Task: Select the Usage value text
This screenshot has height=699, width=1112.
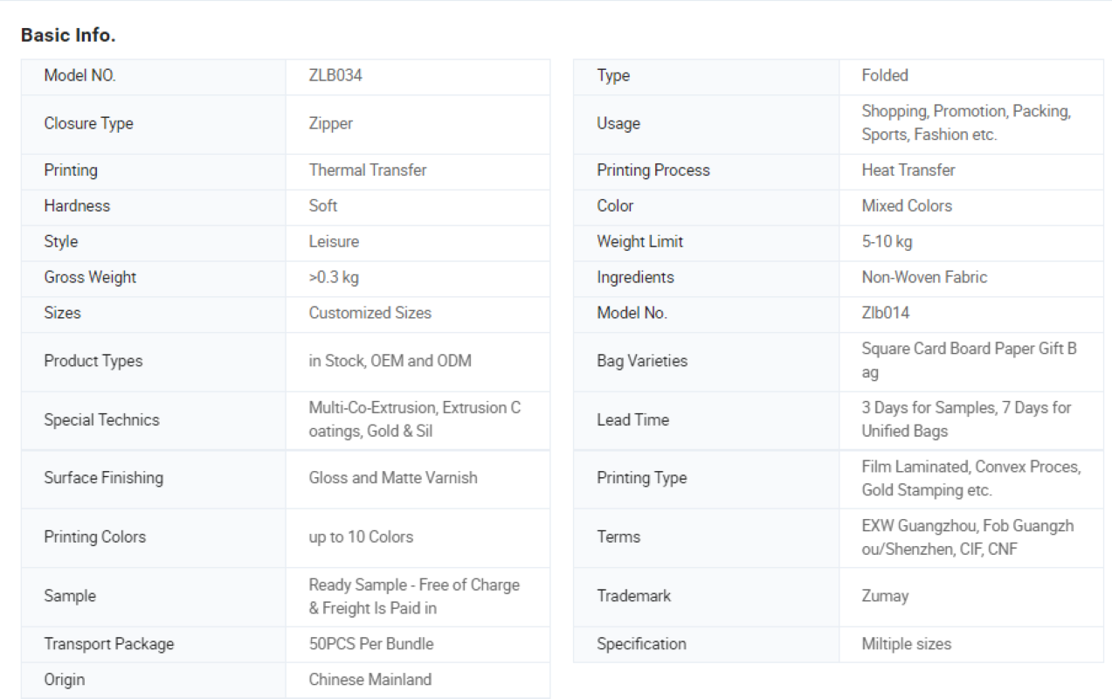Action: (x=966, y=123)
